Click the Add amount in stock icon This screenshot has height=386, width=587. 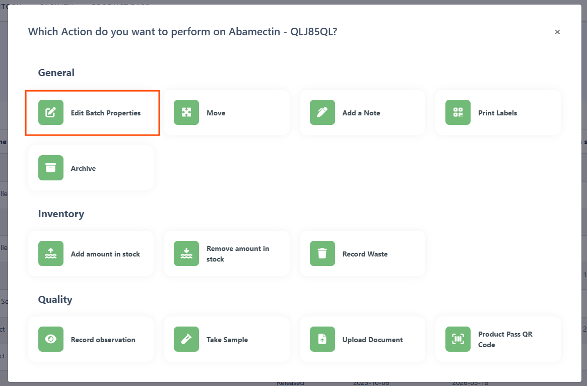point(51,253)
